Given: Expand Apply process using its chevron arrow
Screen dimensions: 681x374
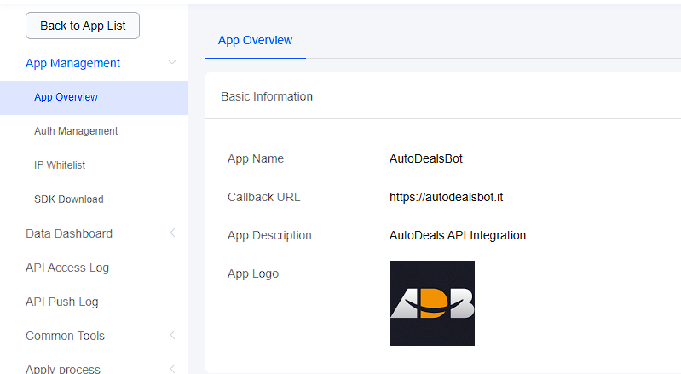Looking at the screenshot, I should [172, 368].
